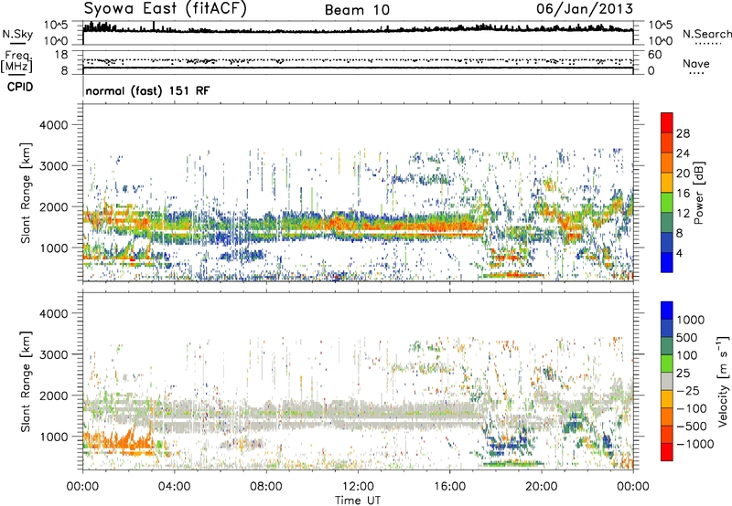The image size is (732, 506).
Task: Pick the light green segment of power color bar
Action: [x=667, y=203]
